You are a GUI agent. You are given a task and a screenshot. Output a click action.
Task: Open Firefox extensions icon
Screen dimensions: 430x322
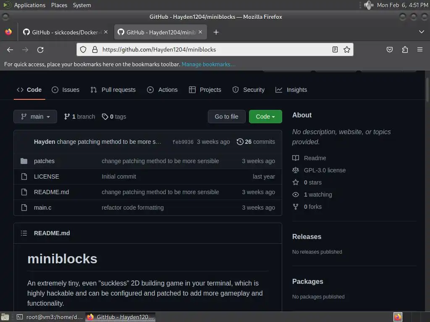(x=405, y=49)
